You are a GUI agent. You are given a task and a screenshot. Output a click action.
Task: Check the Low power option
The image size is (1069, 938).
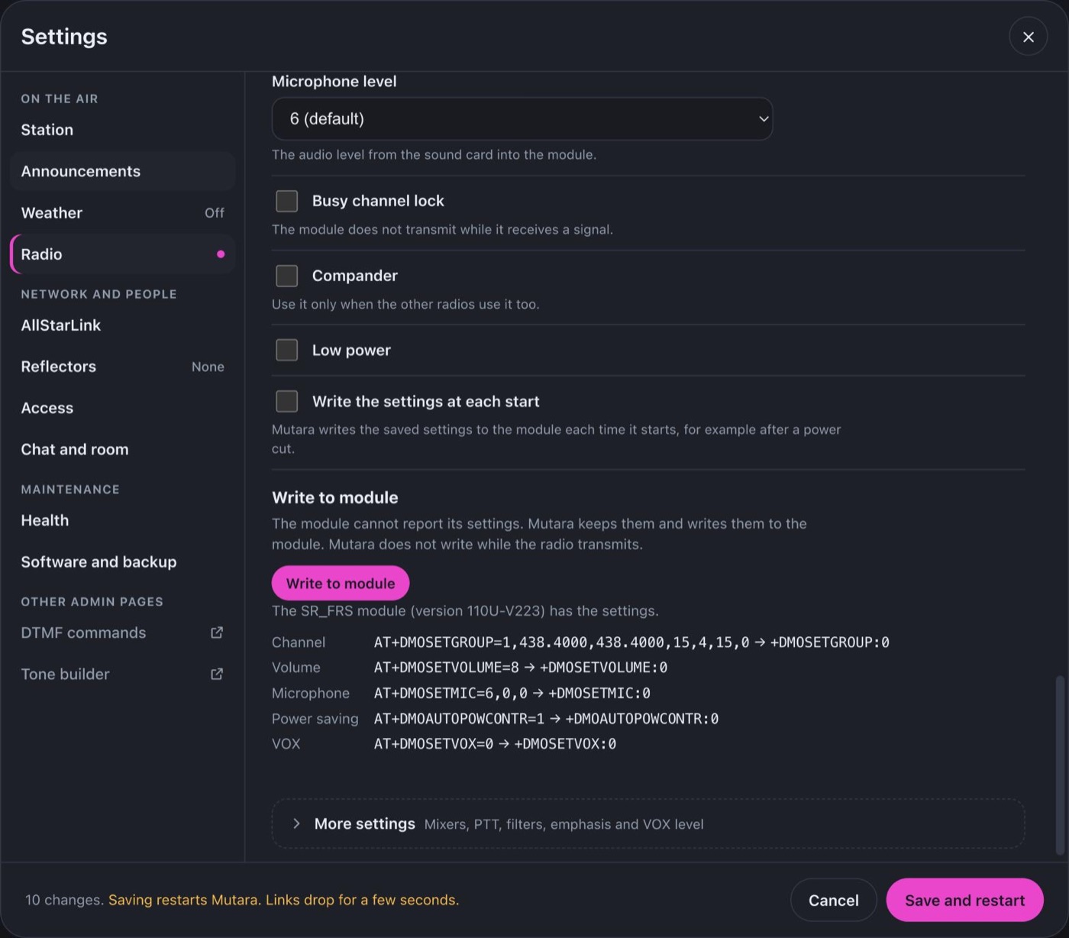pyautogui.click(x=286, y=350)
